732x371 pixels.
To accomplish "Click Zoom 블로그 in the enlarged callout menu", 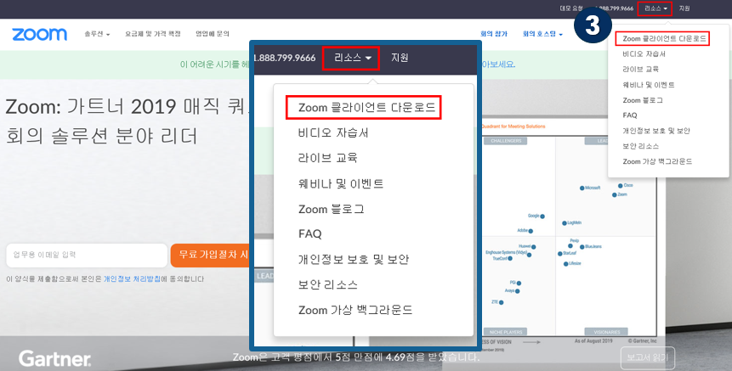I will point(331,209).
